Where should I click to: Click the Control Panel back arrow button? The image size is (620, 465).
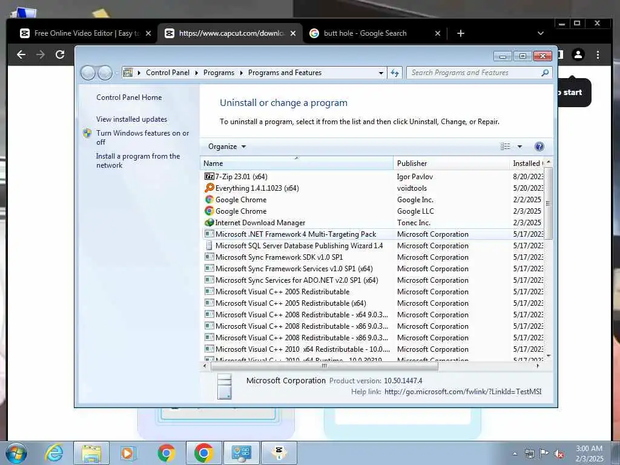pos(88,73)
